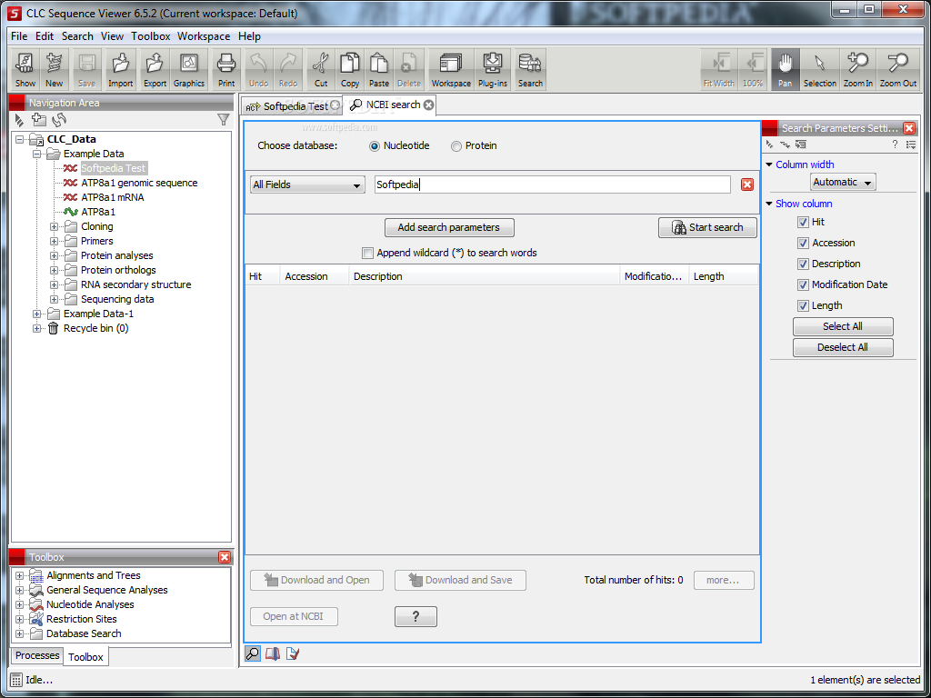
Task: Close the Toolbox panel red X
Action: (x=224, y=557)
